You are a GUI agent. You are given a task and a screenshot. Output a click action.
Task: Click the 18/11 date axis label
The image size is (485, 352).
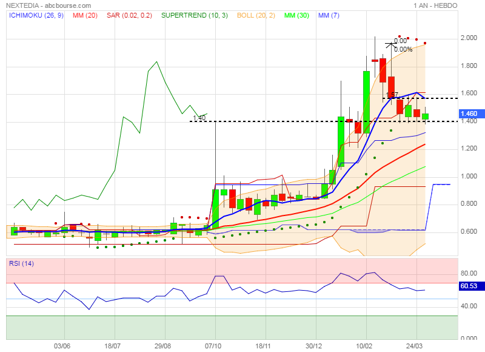pyautogui.click(x=263, y=346)
